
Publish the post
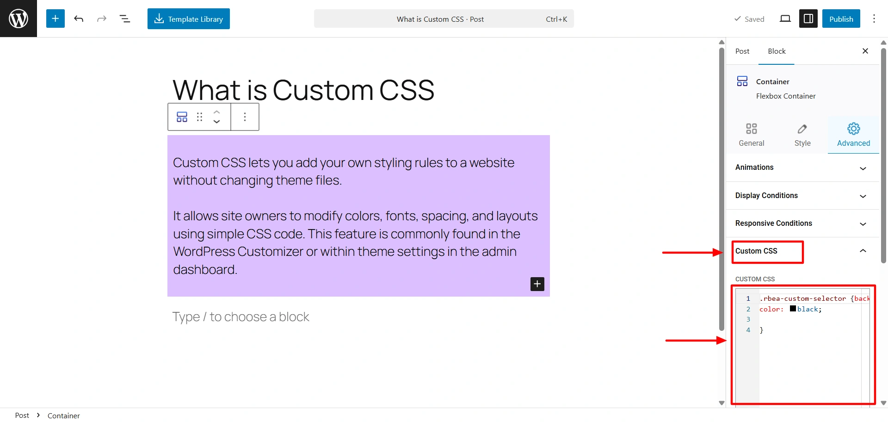(841, 19)
